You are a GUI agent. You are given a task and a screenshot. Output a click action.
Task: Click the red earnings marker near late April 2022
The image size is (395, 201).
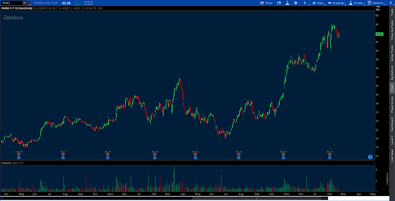(195, 155)
